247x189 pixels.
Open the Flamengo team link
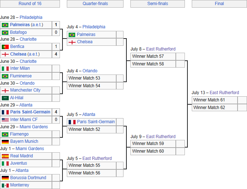coord(19,134)
